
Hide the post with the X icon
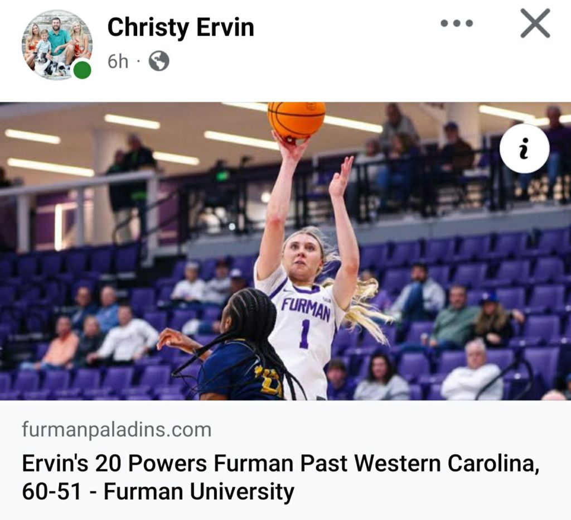pos(535,23)
